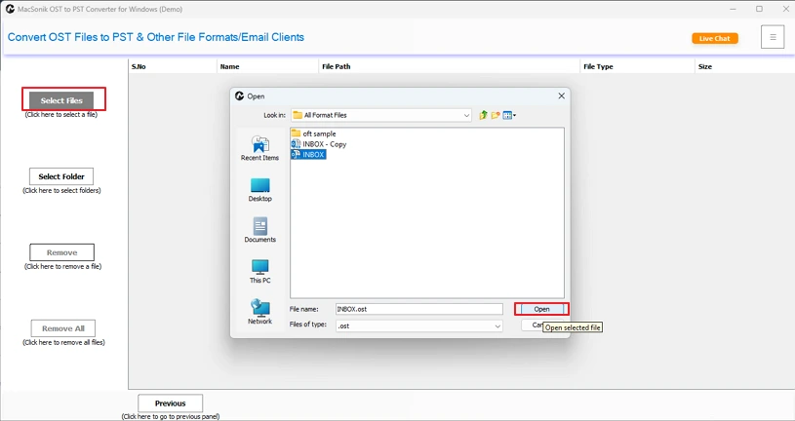
Task: Click the Create New Folder icon
Action: click(496, 115)
